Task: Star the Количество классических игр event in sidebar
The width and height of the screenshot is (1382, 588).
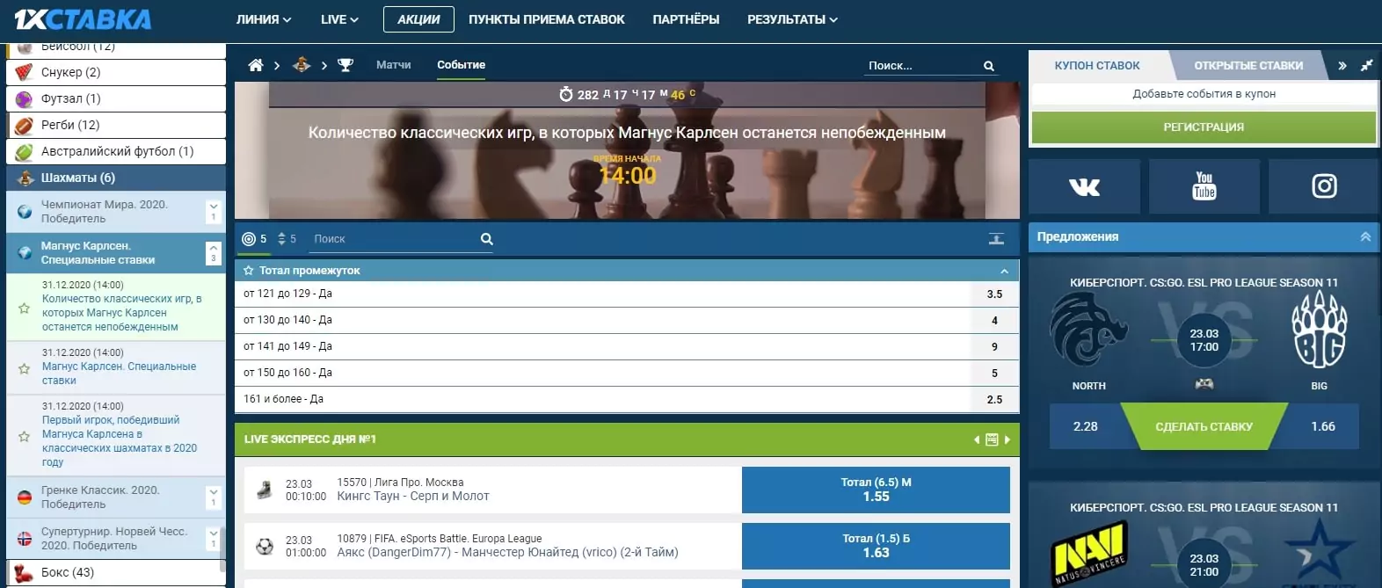Action: point(25,309)
